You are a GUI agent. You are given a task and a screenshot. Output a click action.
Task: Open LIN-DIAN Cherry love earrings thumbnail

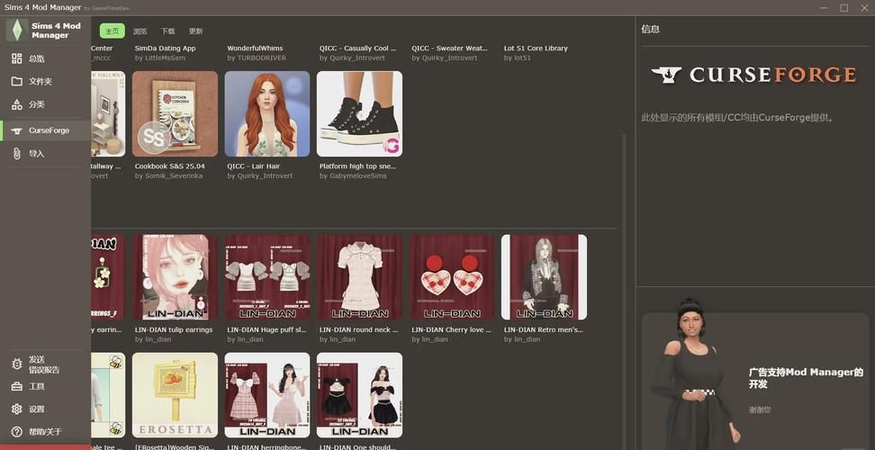tap(452, 277)
